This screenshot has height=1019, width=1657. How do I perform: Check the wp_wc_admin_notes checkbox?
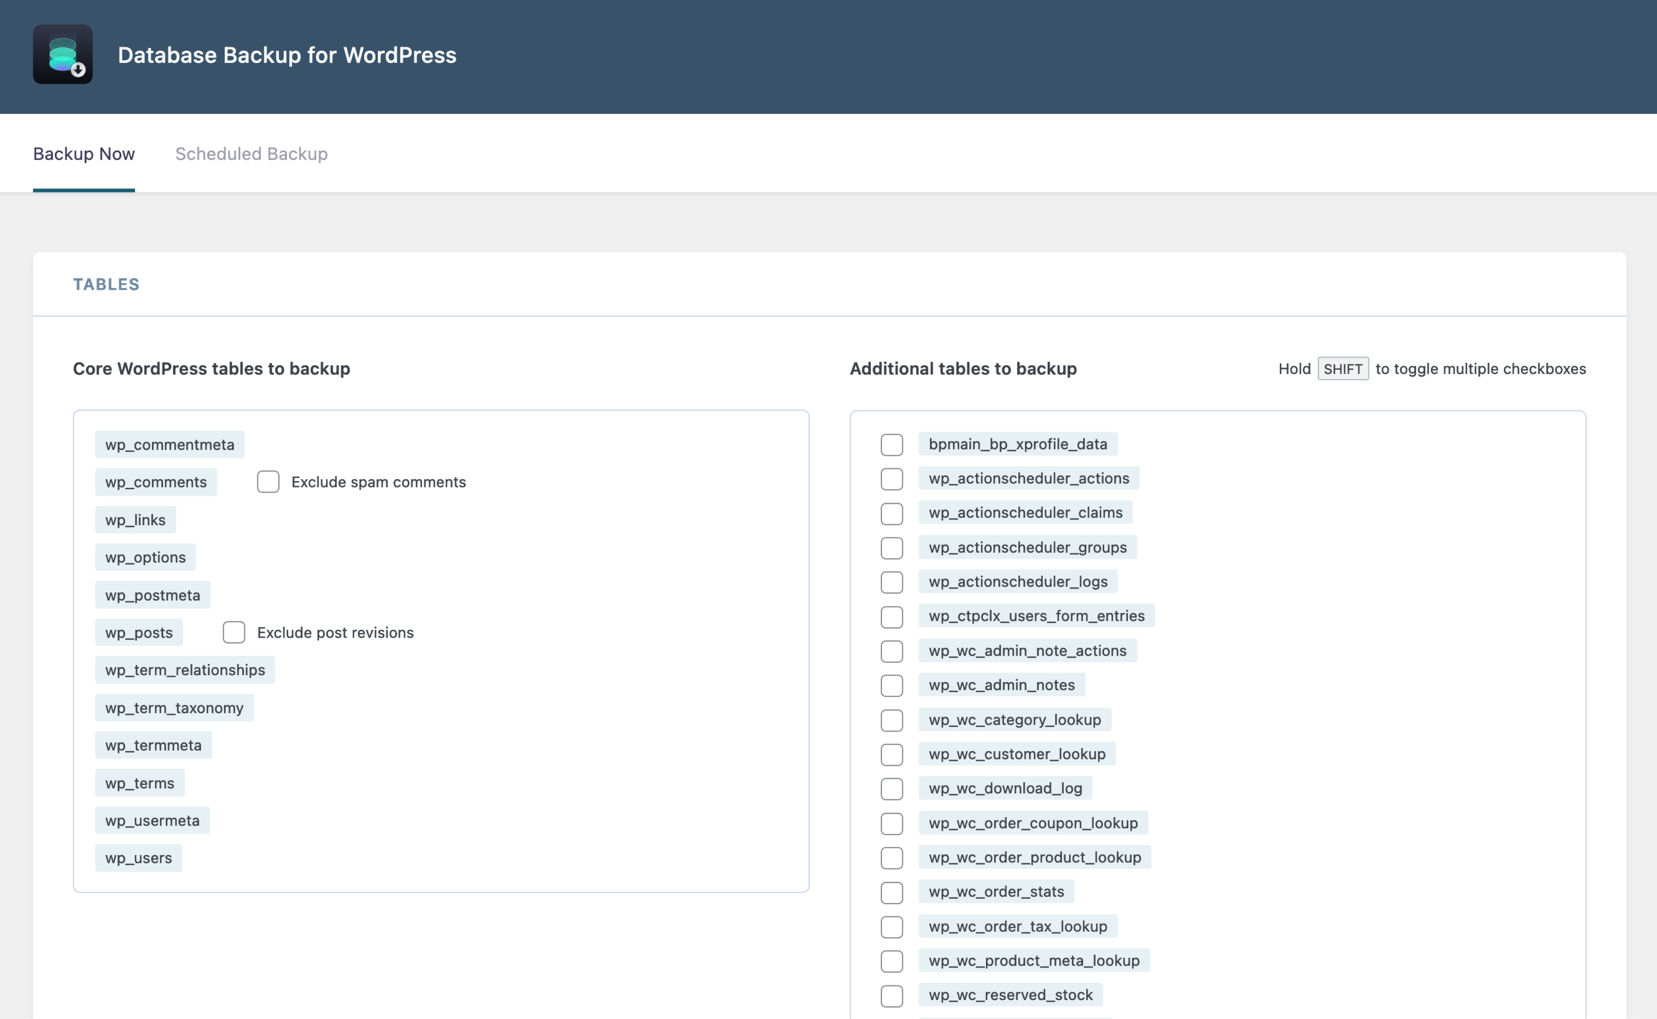pyautogui.click(x=892, y=686)
